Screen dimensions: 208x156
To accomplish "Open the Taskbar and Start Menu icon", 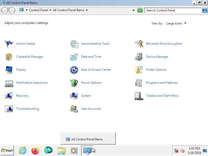I will tap(139, 96).
